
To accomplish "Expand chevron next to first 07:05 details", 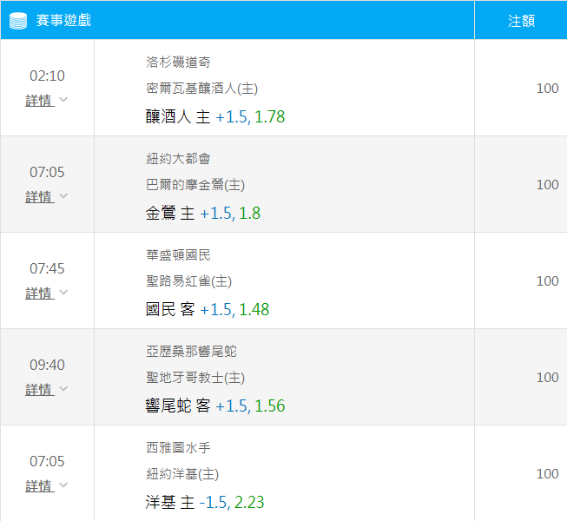I will (x=63, y=196).
